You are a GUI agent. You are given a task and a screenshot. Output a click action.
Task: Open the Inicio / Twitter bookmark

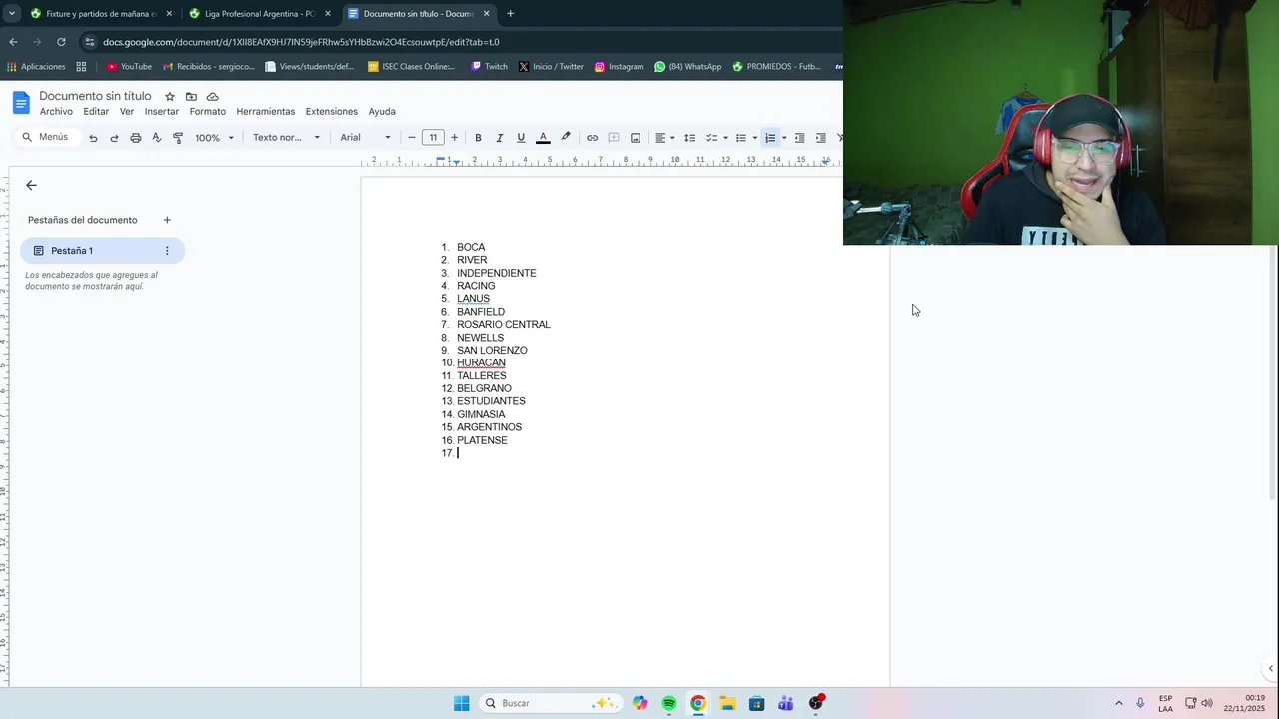(x=551, y=67)
